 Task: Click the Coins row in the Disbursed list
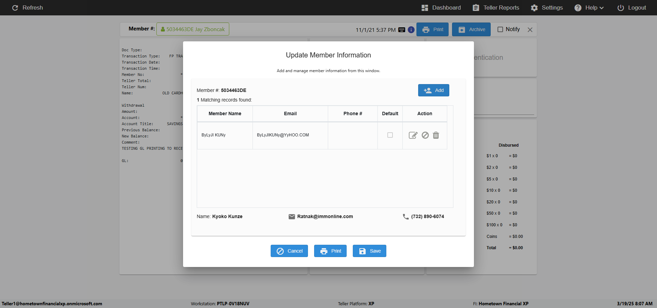tap(505, 237)
